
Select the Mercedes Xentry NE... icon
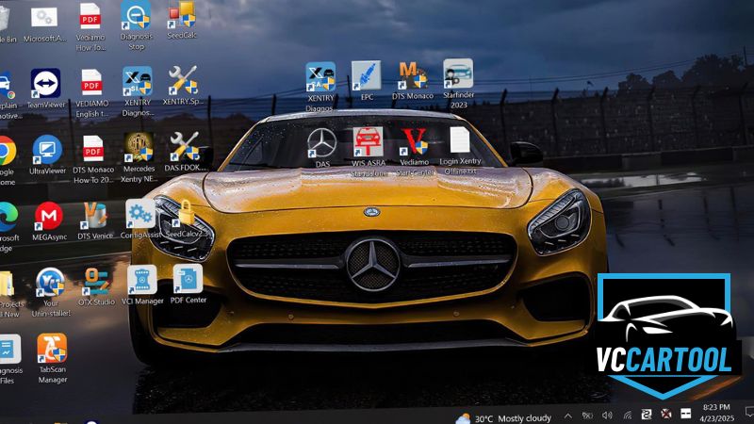point(139,158)
